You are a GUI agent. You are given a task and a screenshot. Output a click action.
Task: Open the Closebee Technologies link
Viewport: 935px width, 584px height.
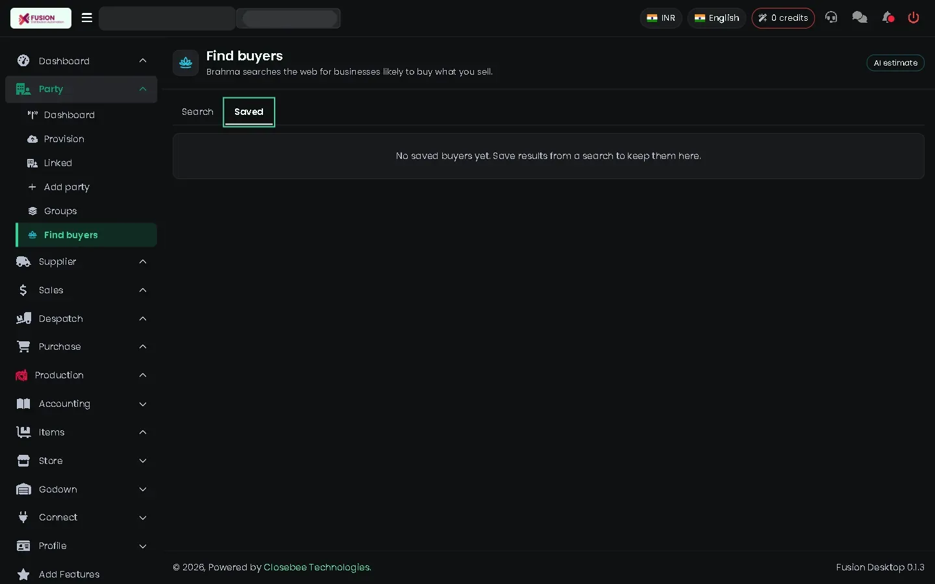click(318, 567)
